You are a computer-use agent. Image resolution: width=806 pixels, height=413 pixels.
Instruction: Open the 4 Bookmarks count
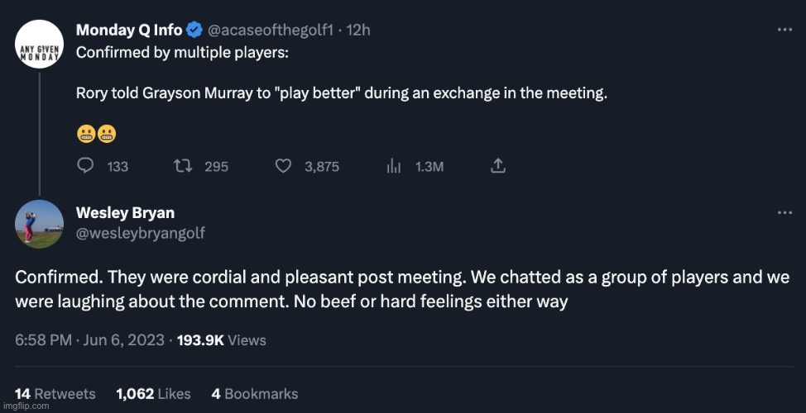coord(255,394)
